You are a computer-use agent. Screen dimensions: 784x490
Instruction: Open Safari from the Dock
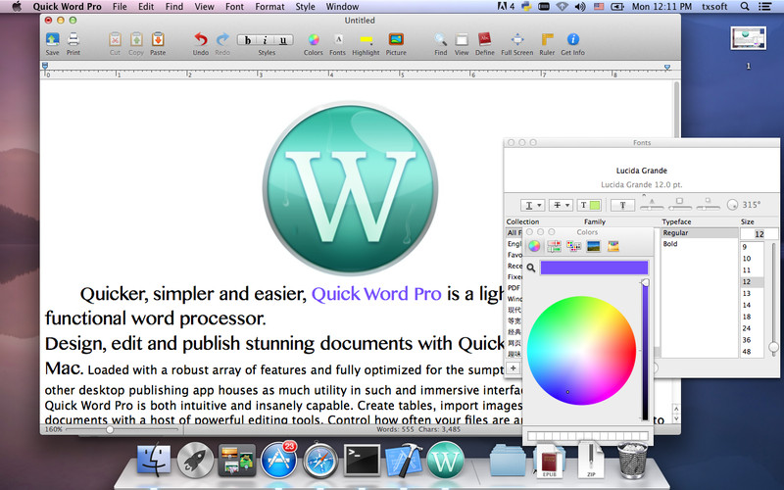tap(320, 460)
